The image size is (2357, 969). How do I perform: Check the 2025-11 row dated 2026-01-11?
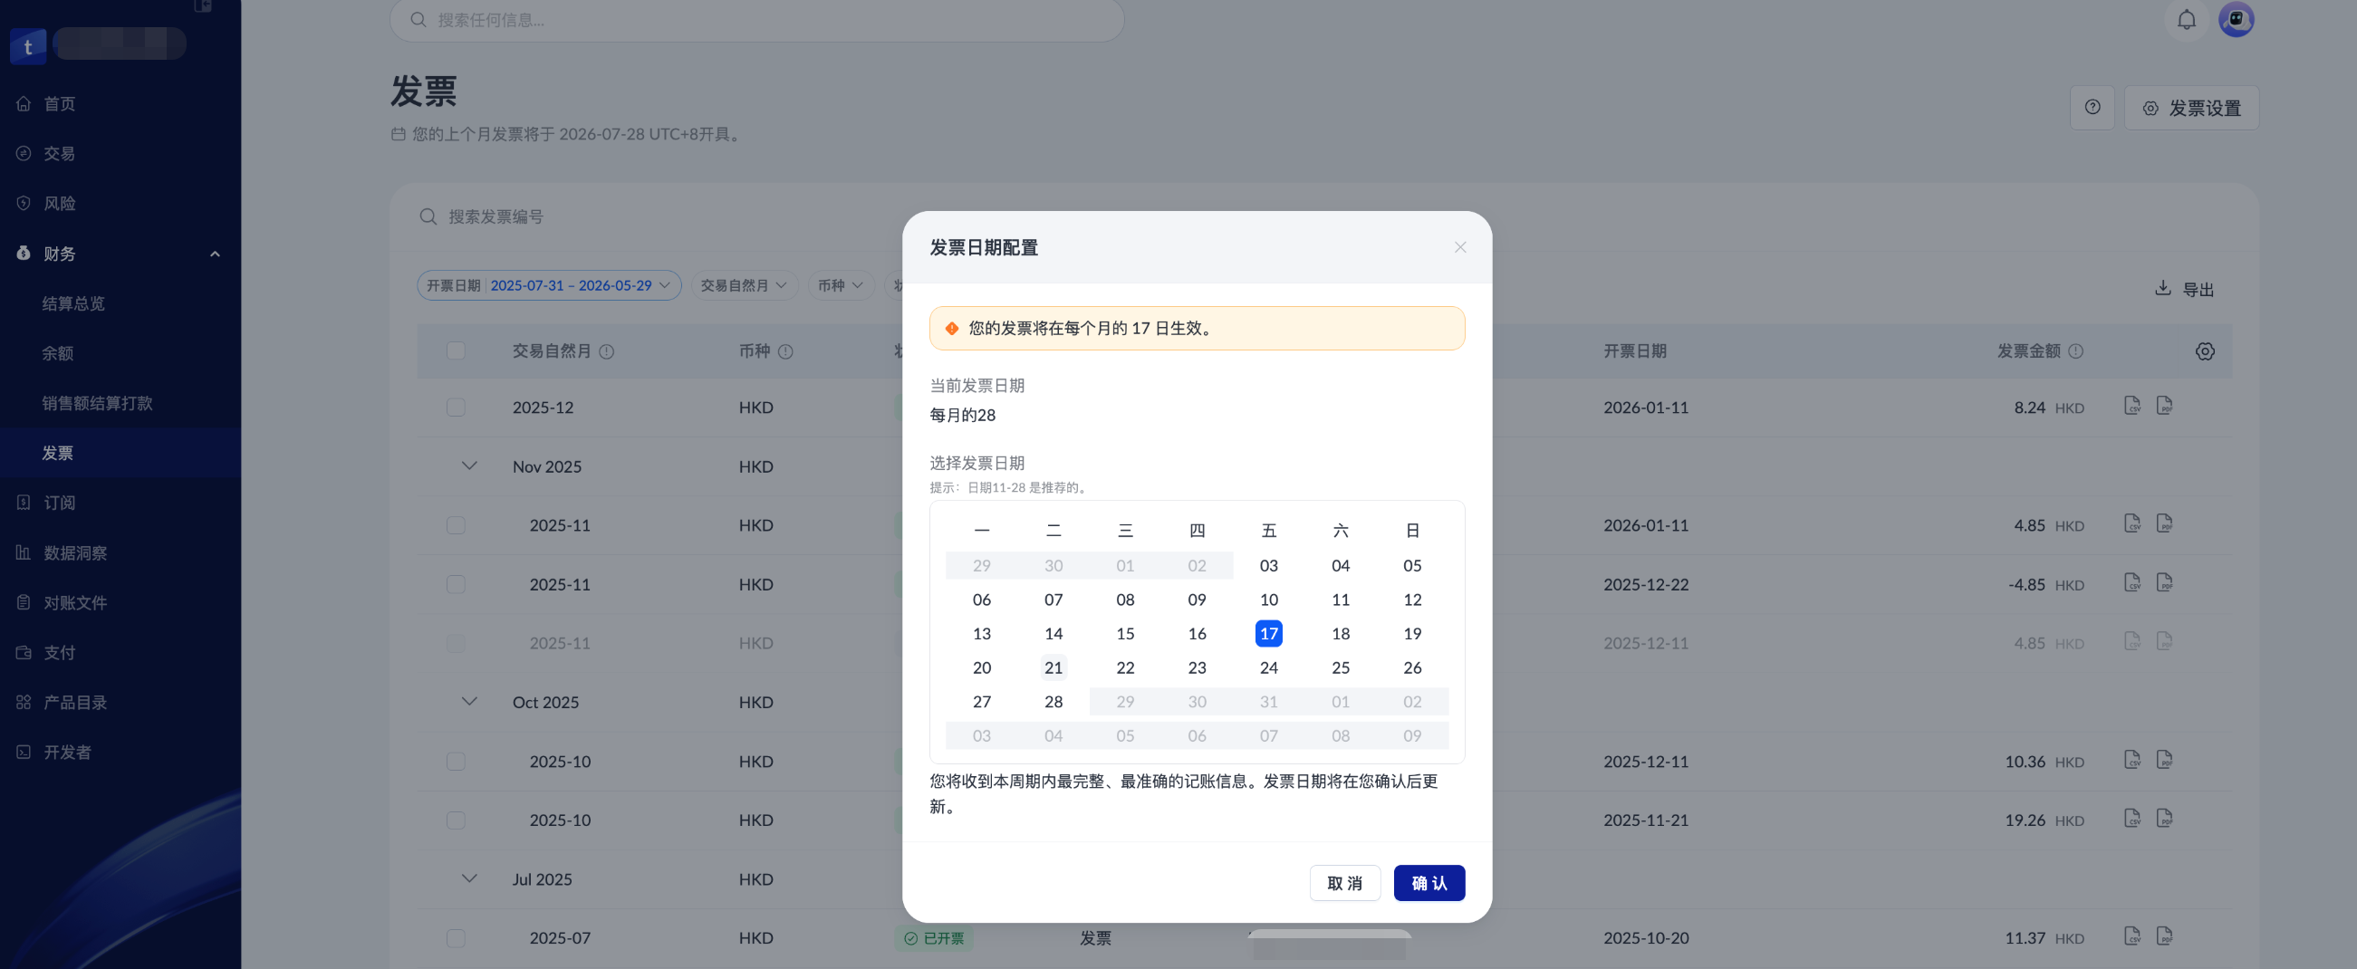(x=456, y=525)
